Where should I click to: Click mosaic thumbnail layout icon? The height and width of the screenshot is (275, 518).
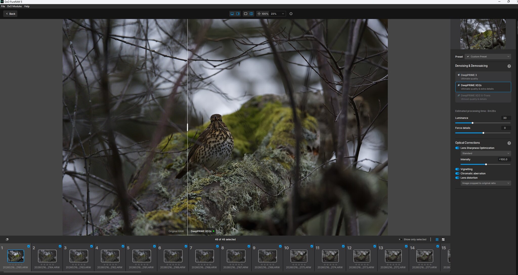pos(443,239)
